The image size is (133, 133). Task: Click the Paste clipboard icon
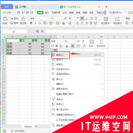5,19
